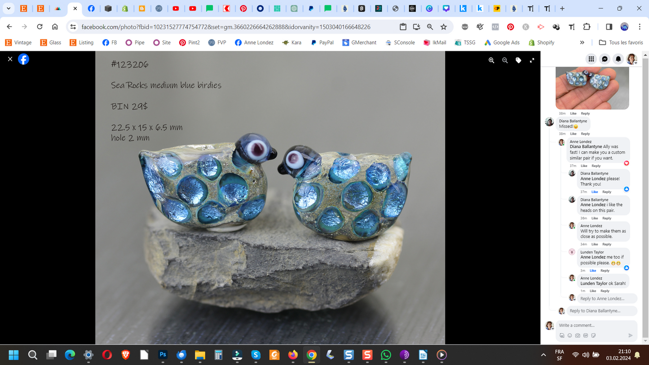Like Lunden Taylor's comment
The height and width of the screenshot is (365, 649).
pyautogui.click(x=593, y=271)
